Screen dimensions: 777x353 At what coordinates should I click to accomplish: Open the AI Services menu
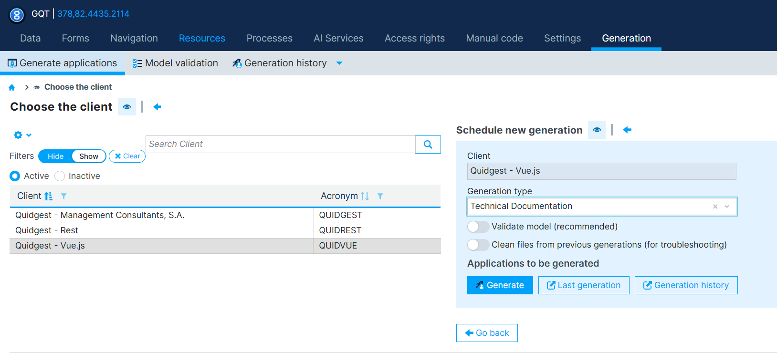(338, 38)
